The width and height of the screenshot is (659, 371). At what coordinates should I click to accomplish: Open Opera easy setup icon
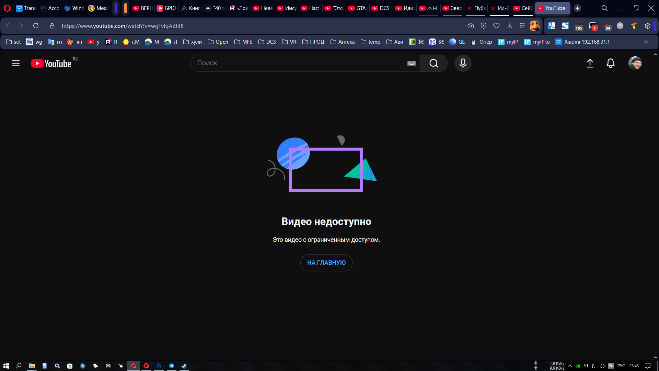tap(522, 26)
